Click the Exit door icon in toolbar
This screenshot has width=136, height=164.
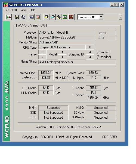pyautogui.click(x=8, y=17)
